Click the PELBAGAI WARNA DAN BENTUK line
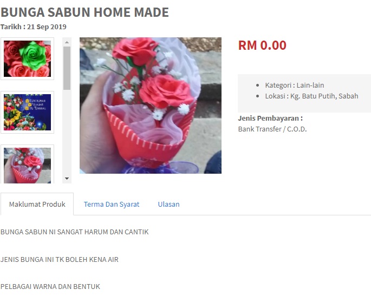This screenshot has height=296, width=371. (x=50, y=287)
